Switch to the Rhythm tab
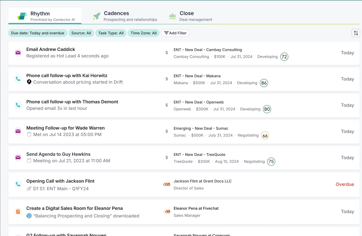362x236 pixels. pos(45,16)
